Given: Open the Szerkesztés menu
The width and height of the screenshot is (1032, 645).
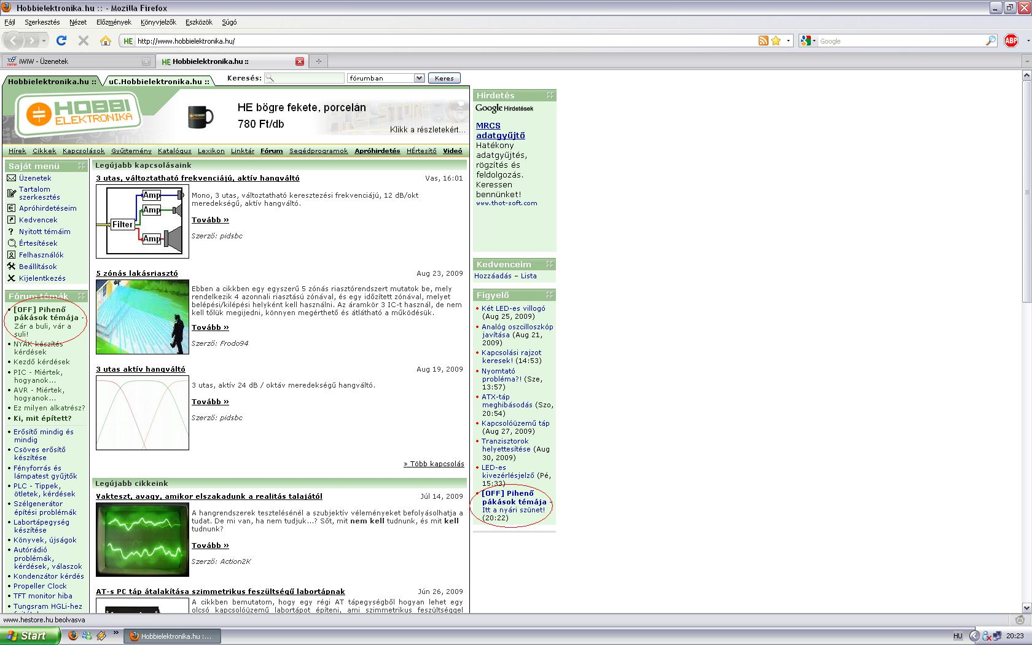Looking at the screenshot, I should [42, 22].
